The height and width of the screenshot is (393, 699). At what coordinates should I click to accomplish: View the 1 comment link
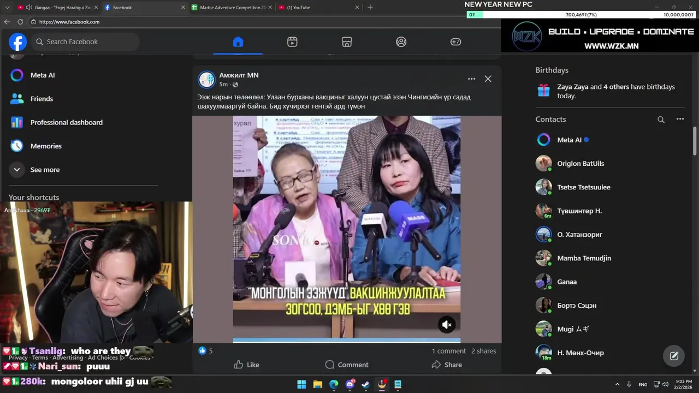(449, 351)
